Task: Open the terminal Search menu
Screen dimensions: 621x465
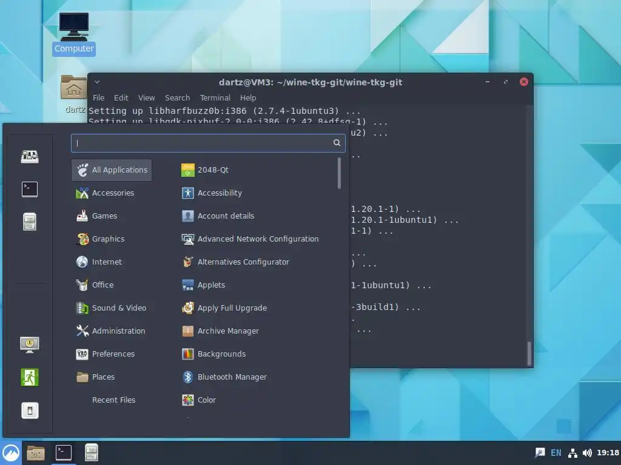Action: pos(178,97)
